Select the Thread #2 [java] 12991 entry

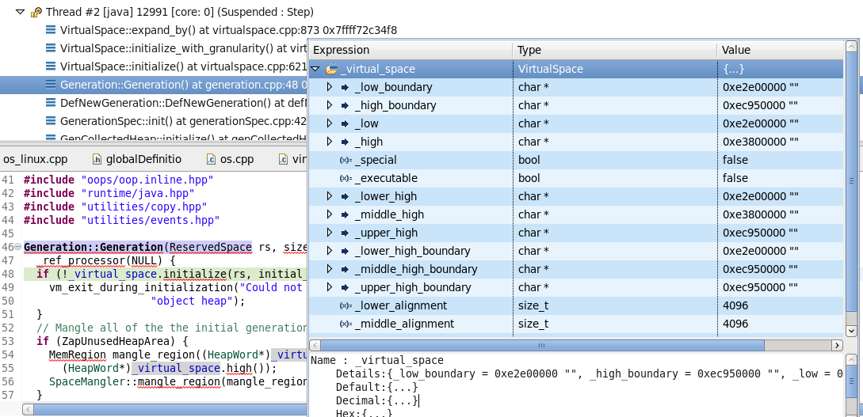(180, 12)
